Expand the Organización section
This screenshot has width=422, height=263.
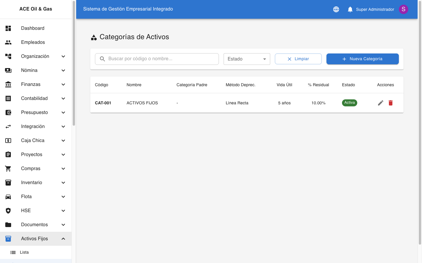pyautogui.click(x=35, y=56)
